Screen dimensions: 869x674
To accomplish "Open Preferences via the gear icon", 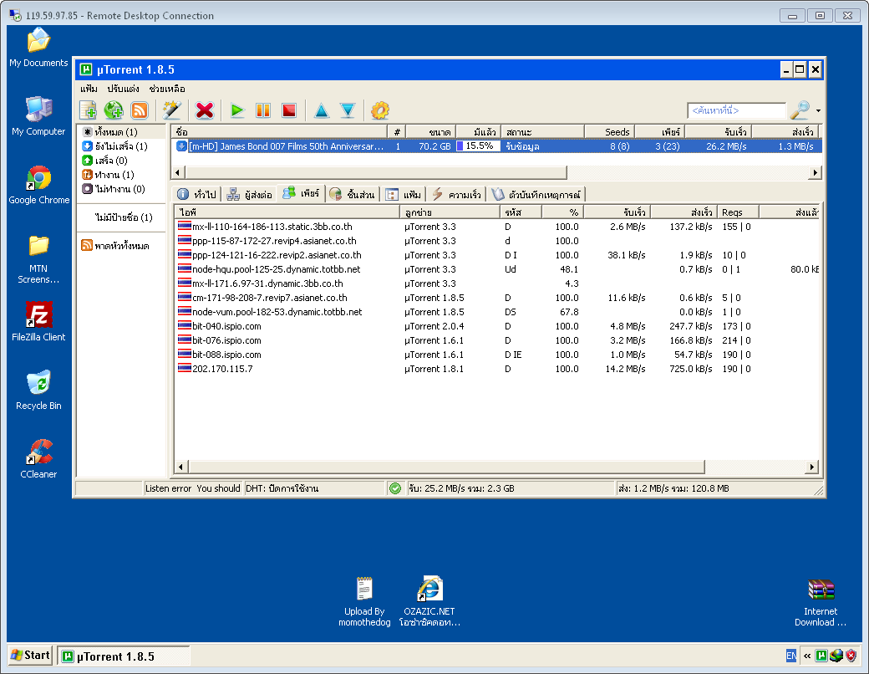I will point(380,110).
